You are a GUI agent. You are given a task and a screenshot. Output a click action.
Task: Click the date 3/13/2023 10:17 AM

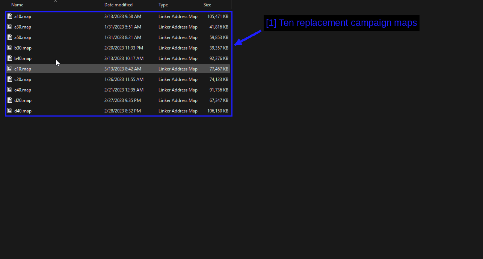[x=124, y=58]
